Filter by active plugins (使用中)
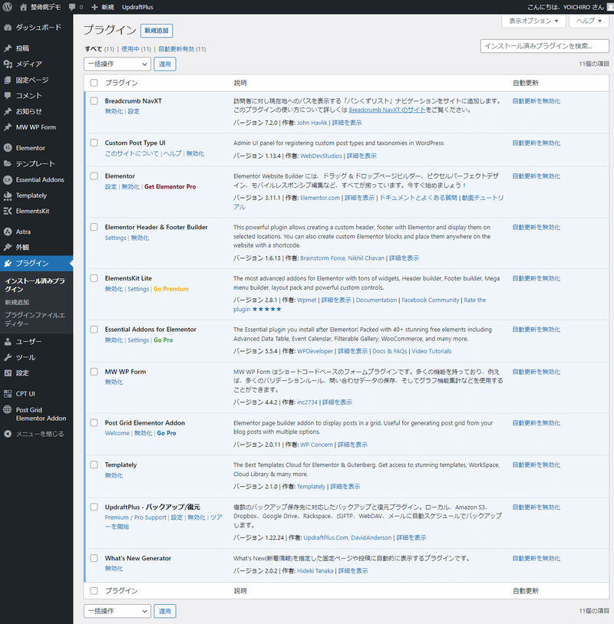The image size is (614, 624). pyautogui.click(x=130, y=49)
